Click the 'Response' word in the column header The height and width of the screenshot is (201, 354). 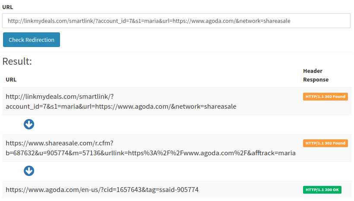coord(316,80)
